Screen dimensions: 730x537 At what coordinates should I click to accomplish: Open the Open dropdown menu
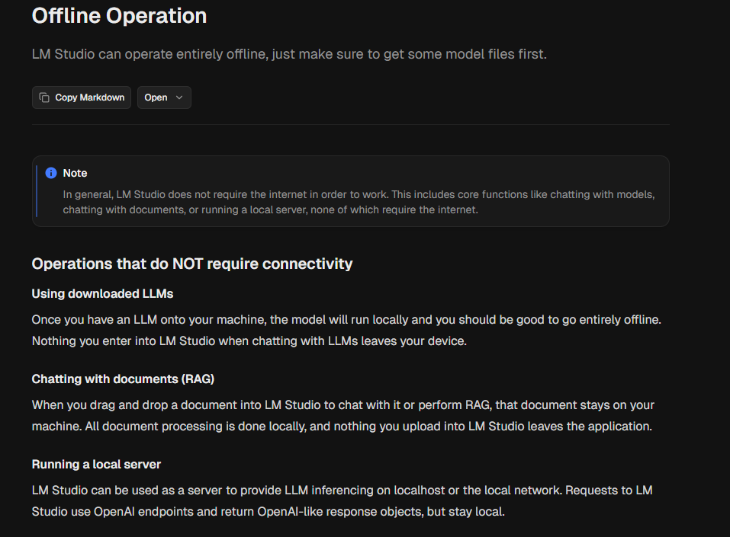click(164, 97)
